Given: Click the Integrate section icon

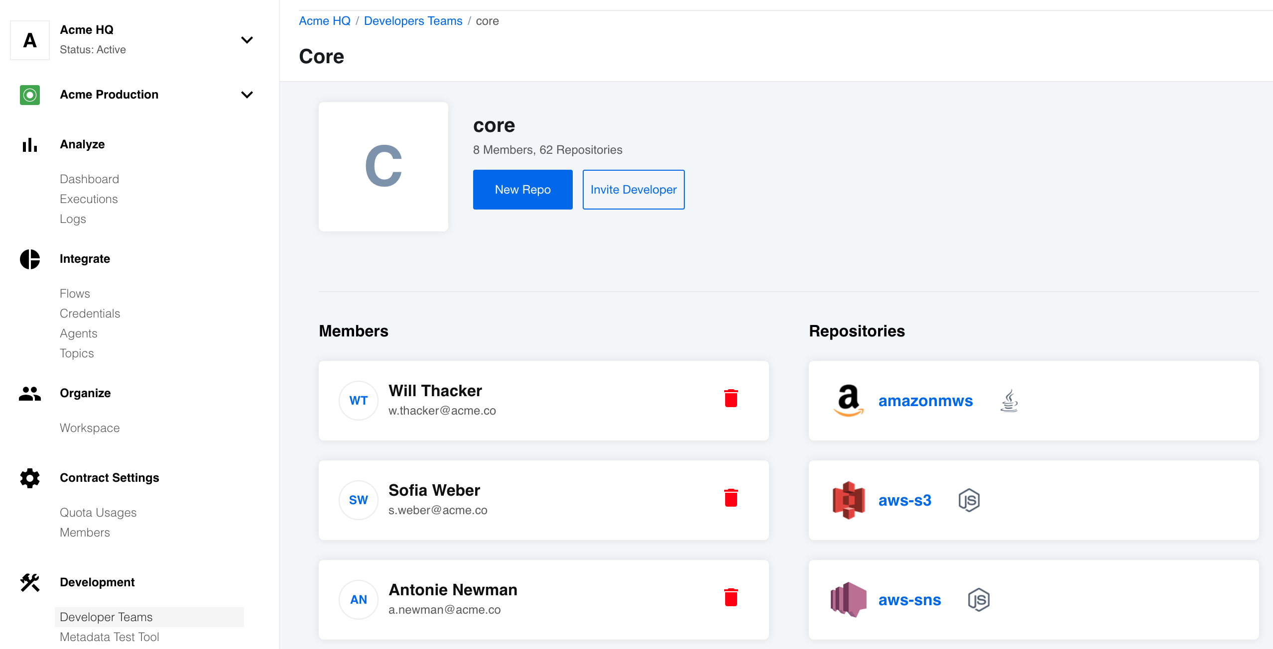Looking at the screenshot, I should click(x=30, y=259).
